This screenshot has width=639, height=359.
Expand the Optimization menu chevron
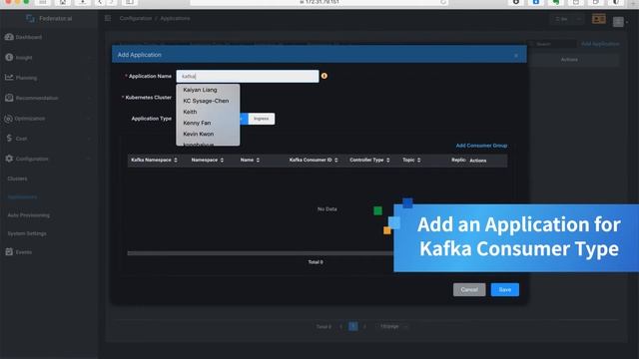pos(89,119)
